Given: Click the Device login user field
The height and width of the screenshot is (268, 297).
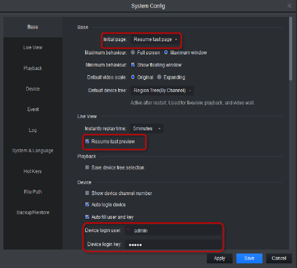Looking at the screenshot, I should (173, 230).
